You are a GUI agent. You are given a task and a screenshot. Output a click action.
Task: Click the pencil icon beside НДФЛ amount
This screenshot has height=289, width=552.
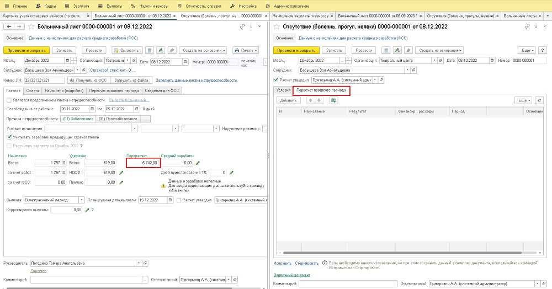(x=121, y=172)
